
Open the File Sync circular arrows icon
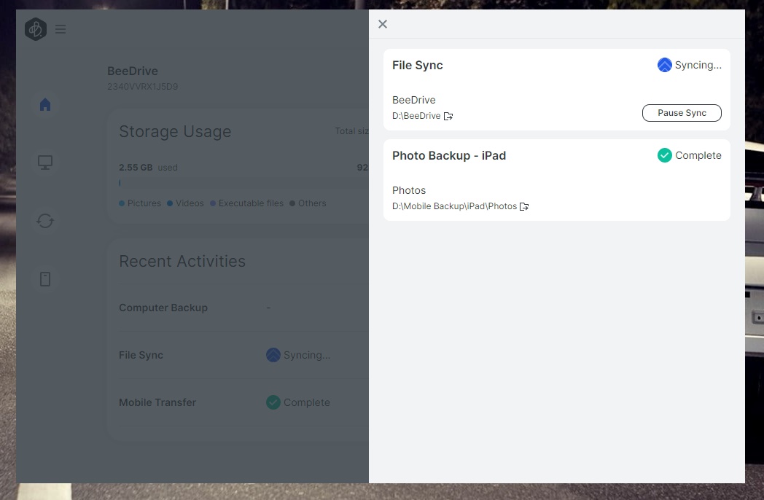(x=45, y=221)
